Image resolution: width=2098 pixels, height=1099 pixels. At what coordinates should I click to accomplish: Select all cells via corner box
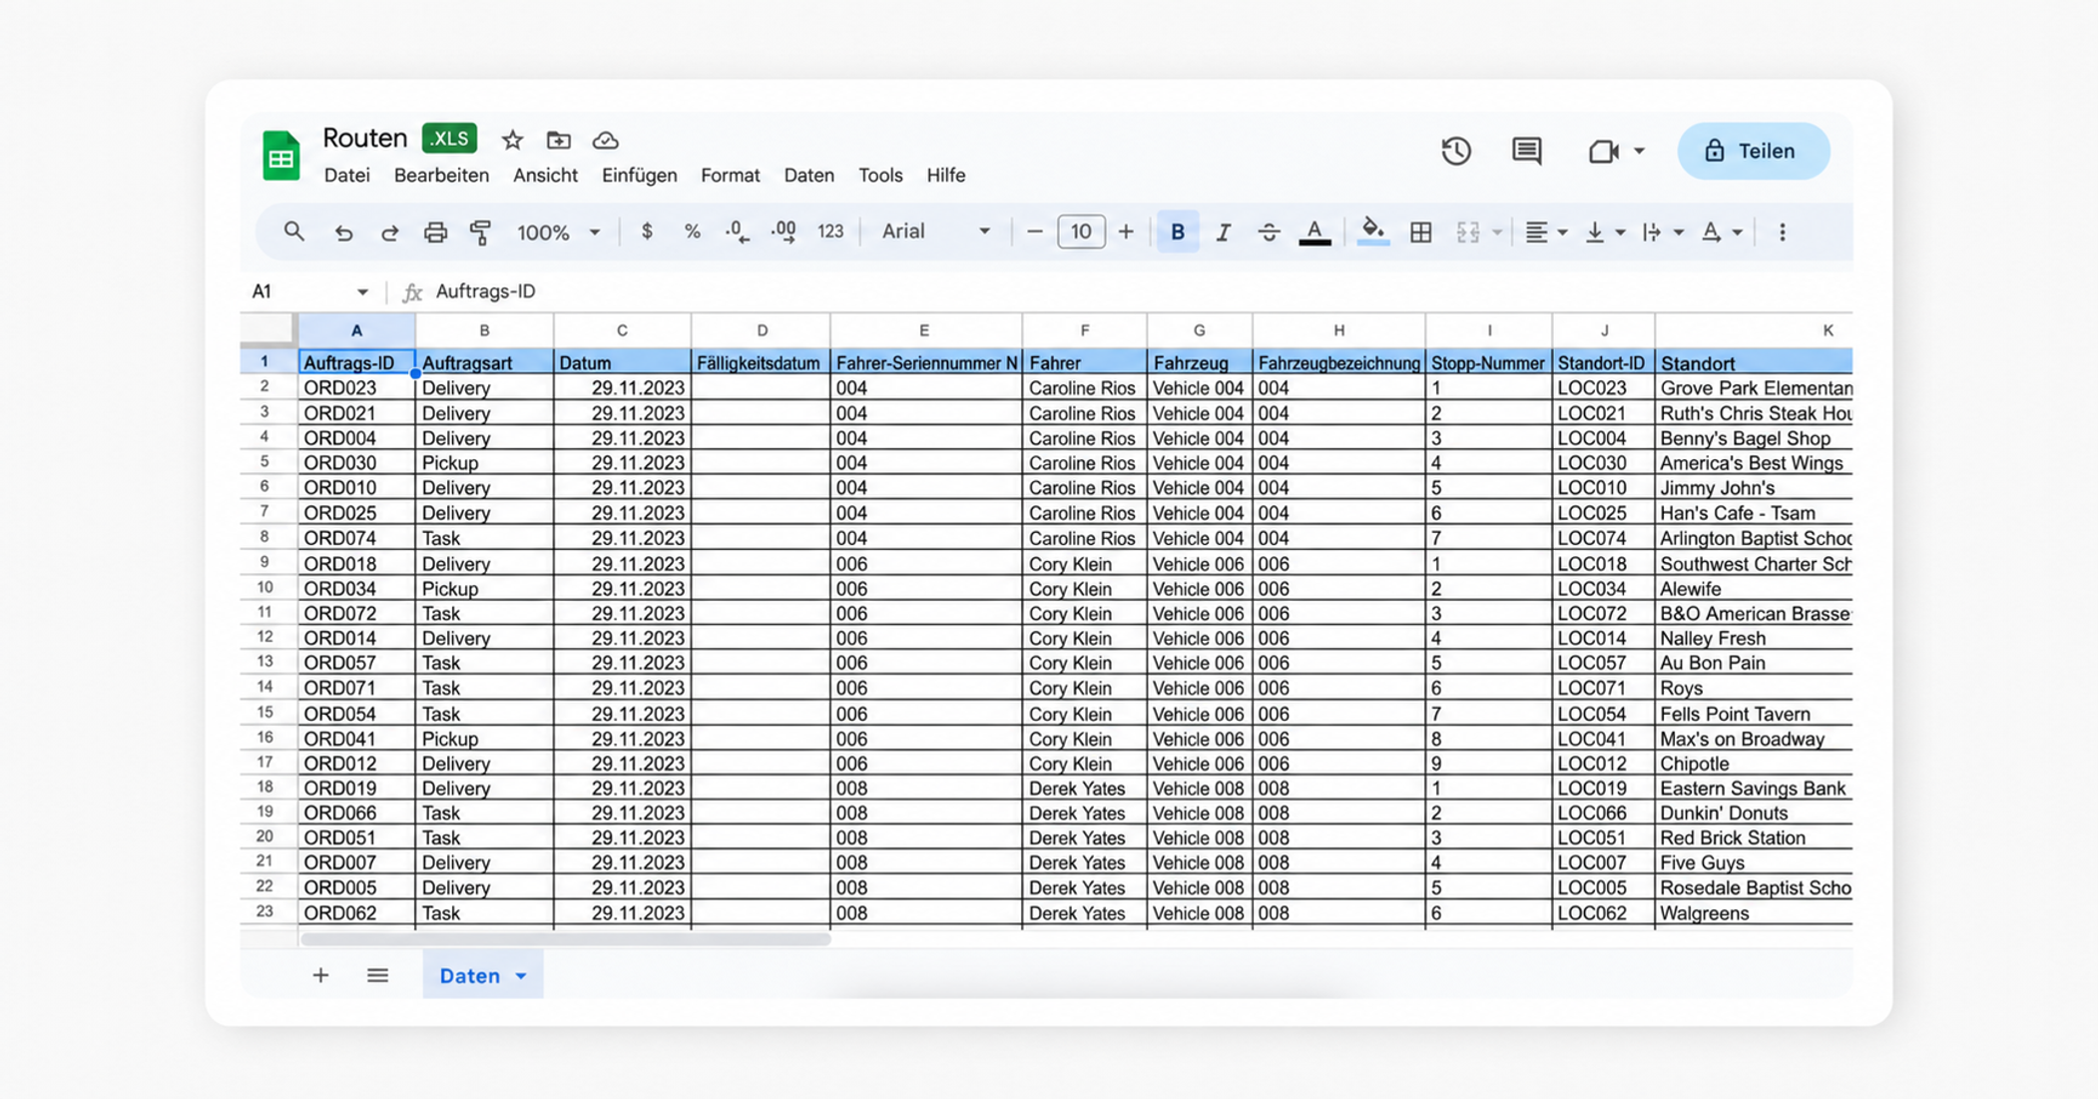[267, 328]
